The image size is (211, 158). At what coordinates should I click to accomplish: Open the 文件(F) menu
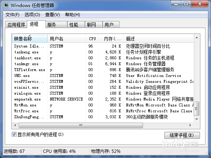12,15
